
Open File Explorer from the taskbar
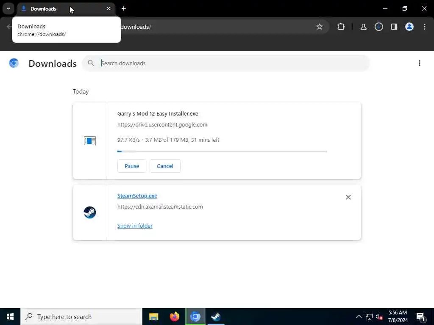point(153,317)
